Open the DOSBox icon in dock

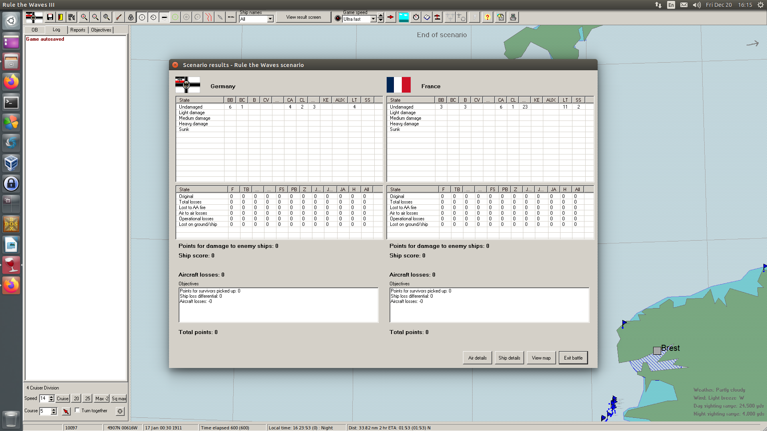[x=11, y=224]
